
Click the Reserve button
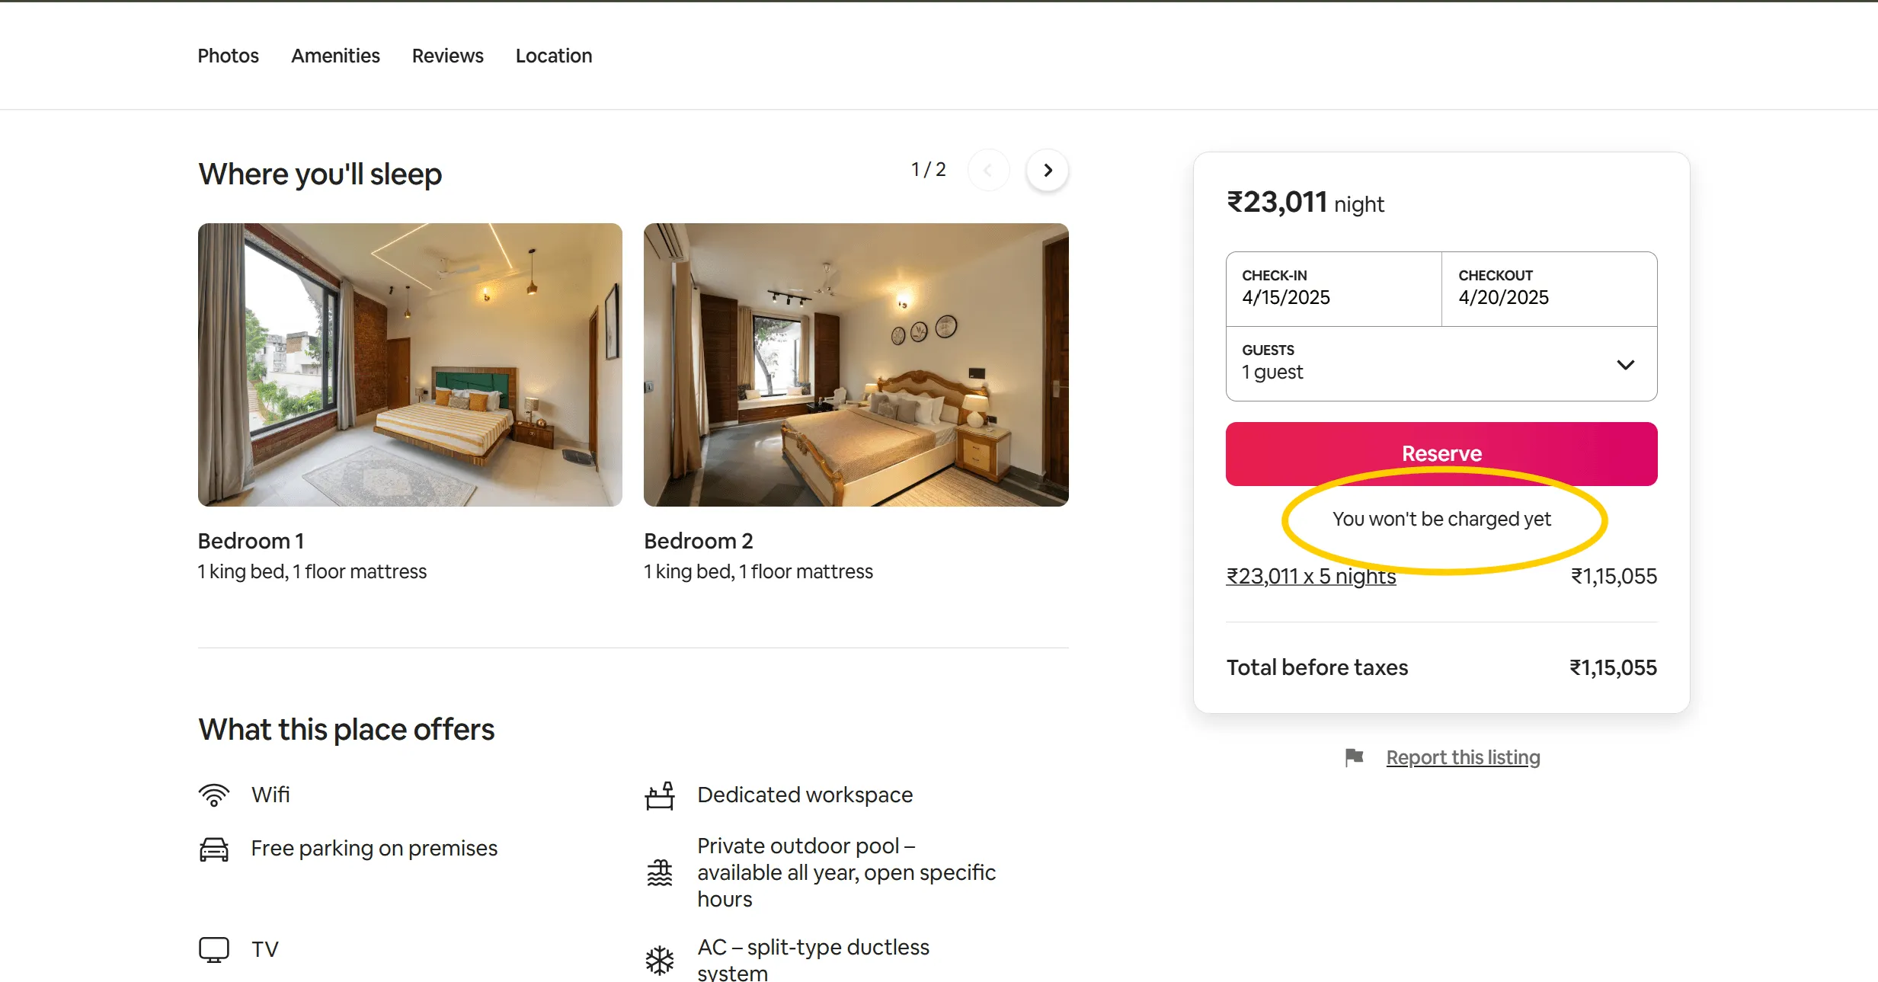pyautogui.click(x=1441, y=454)
